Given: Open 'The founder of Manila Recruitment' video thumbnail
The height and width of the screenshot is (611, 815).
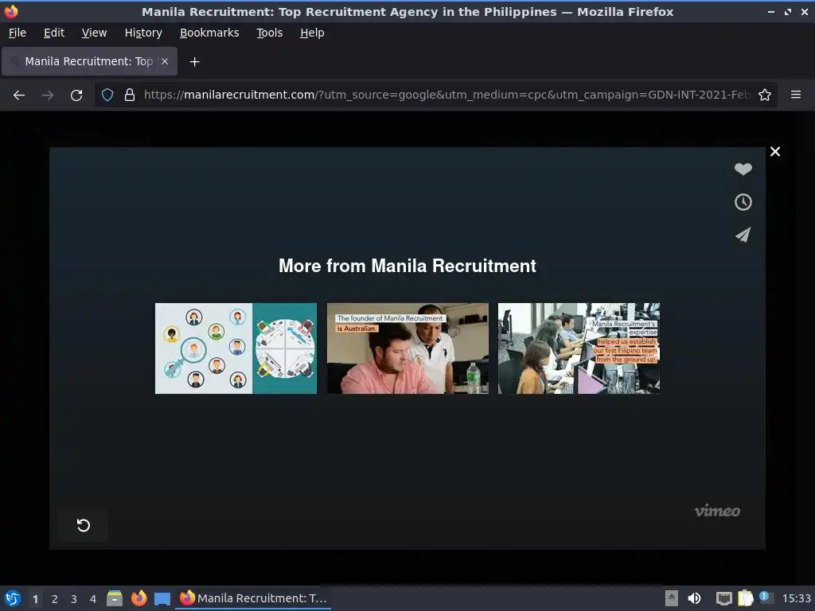Looking at the screenshot, I should point(407,348).
